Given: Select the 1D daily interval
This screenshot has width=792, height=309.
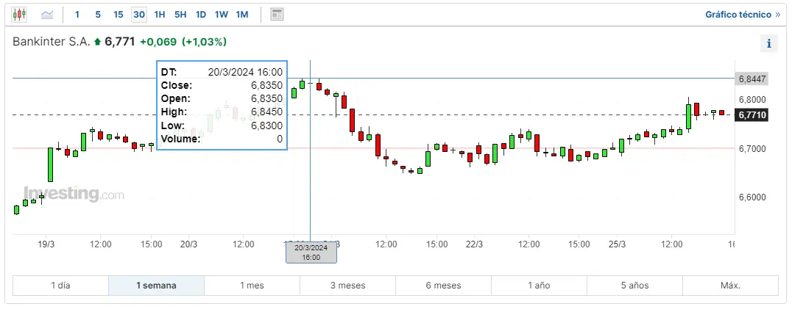Looking at the screenshot, I should 200,14.
